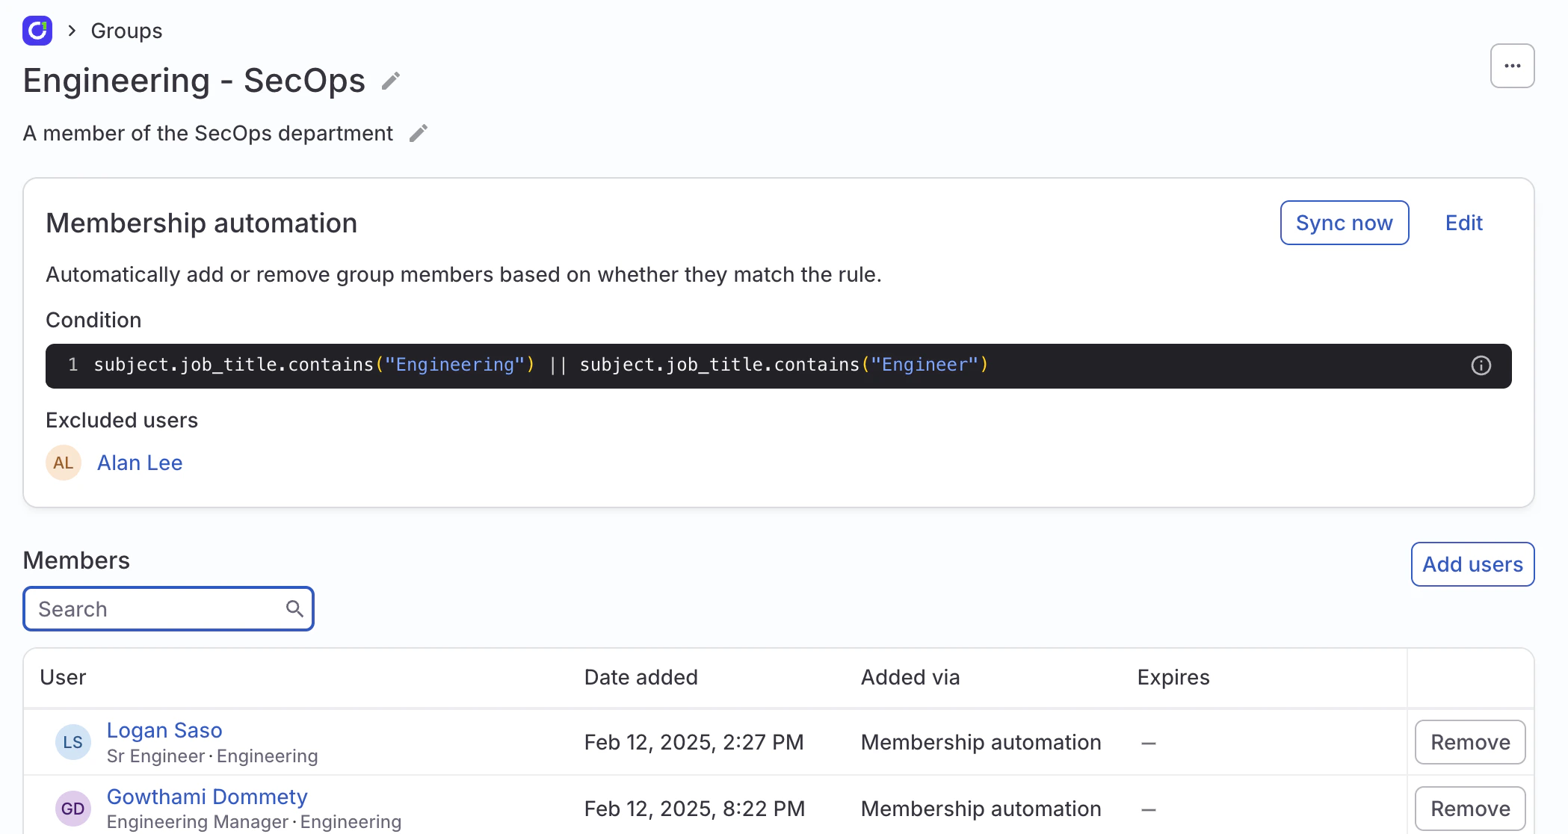The image size is (1568, 834).
Task: Remove Gowthami Dommety from the group
Action: [1469, 809]
